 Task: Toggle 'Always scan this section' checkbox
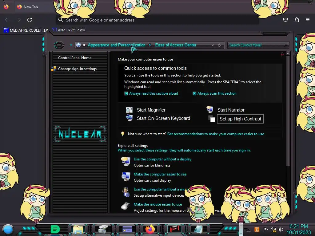(x=194, y=93)
